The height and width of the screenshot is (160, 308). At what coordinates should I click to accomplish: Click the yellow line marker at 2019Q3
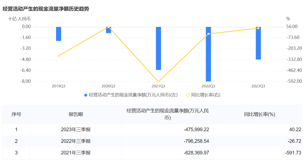[58, 56]
